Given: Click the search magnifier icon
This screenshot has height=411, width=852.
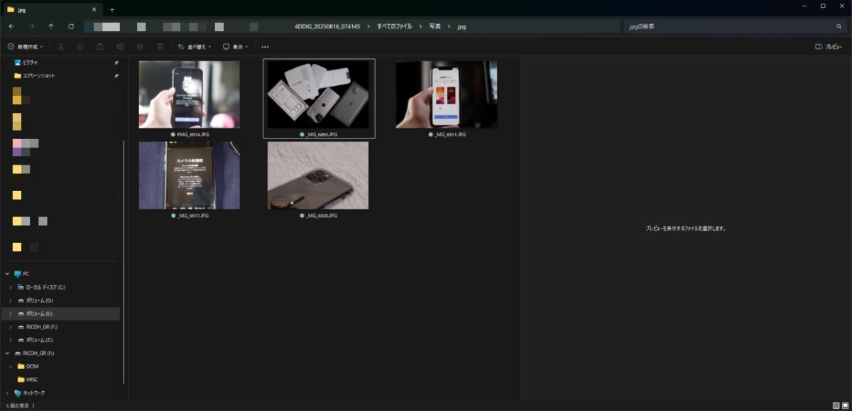Looking at the screenshot, I should pyautogui.click(x=839, y=26).
